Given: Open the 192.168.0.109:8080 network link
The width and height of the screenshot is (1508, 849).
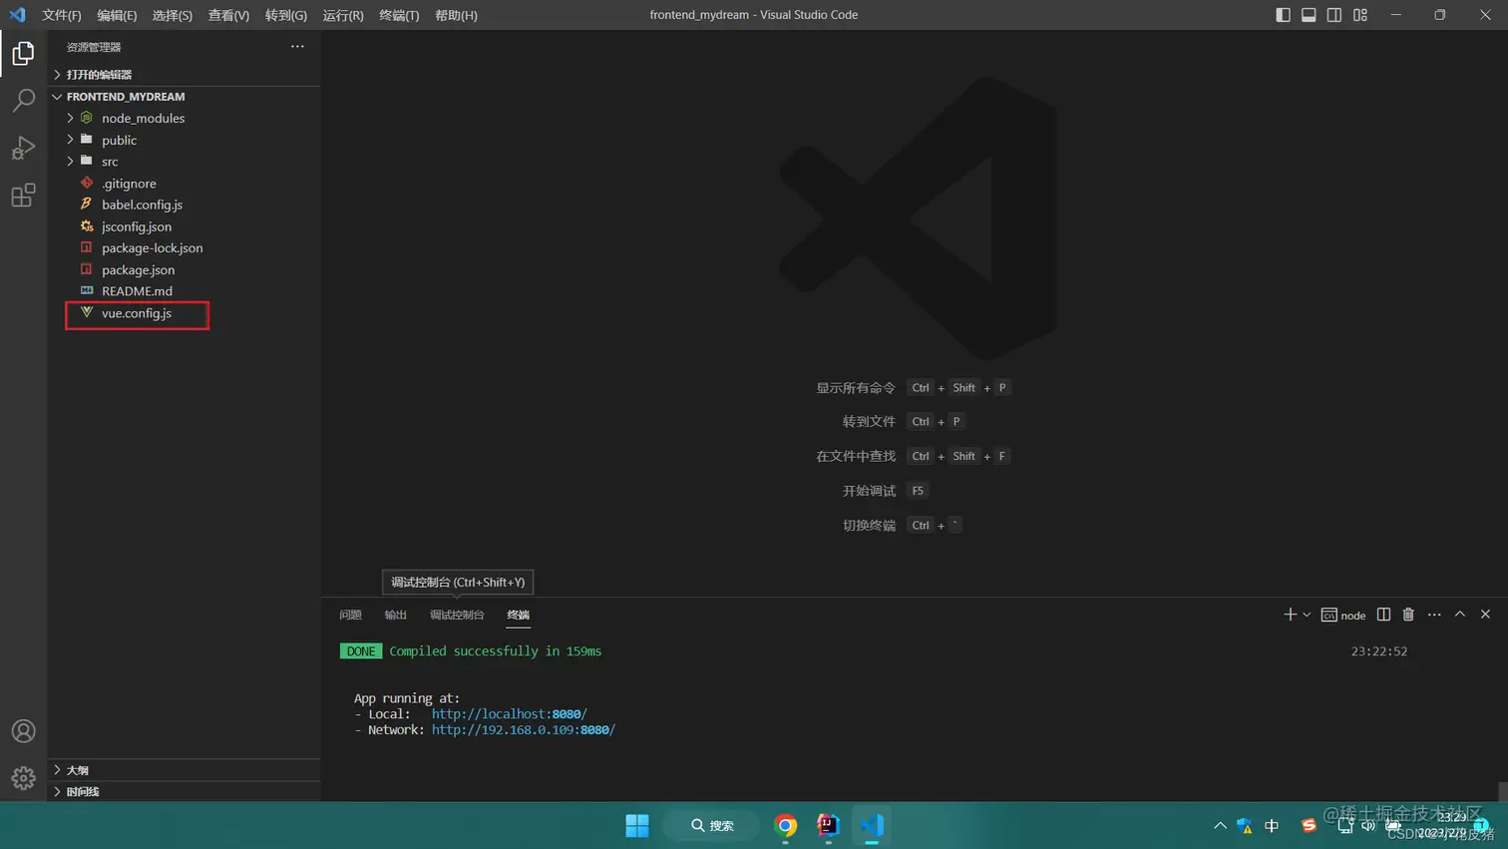Looking at the screenshot, I should coord(524,729).
